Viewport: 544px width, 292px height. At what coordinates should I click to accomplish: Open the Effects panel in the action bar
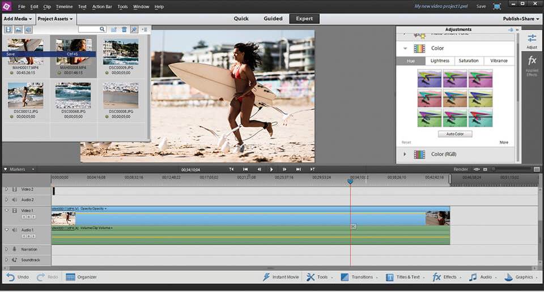tap(447, 277)
